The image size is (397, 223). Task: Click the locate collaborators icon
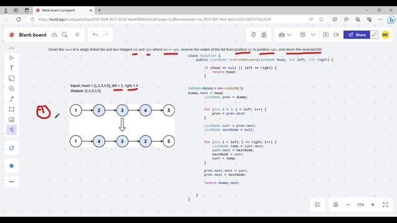[x=336, y=204]
